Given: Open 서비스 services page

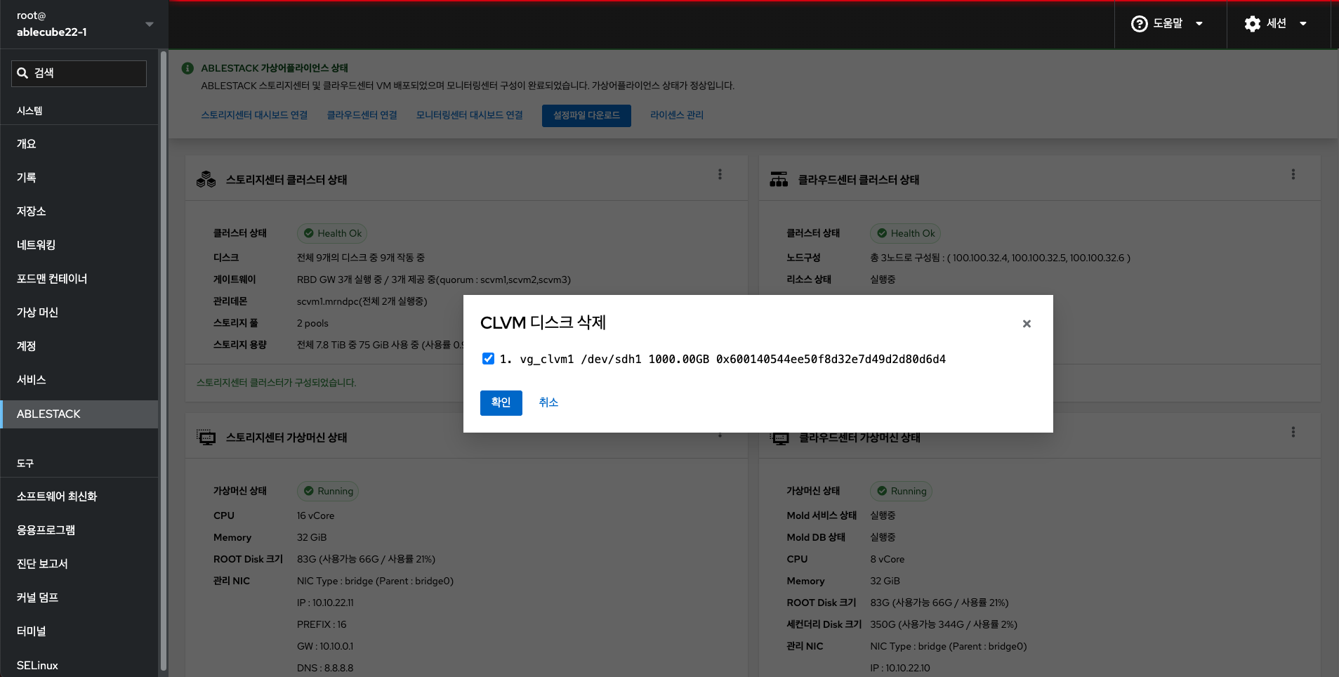Looking at the screenshot, I should point(79,380).
